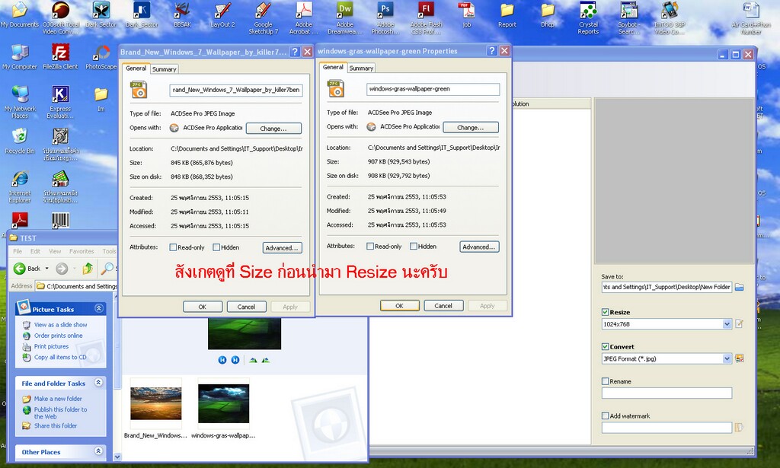The height and width of the screenshot is (468, 780).
Task: Click Advanced... in windows-gras-wallpaper-green Properties
Action: [479, 247]
